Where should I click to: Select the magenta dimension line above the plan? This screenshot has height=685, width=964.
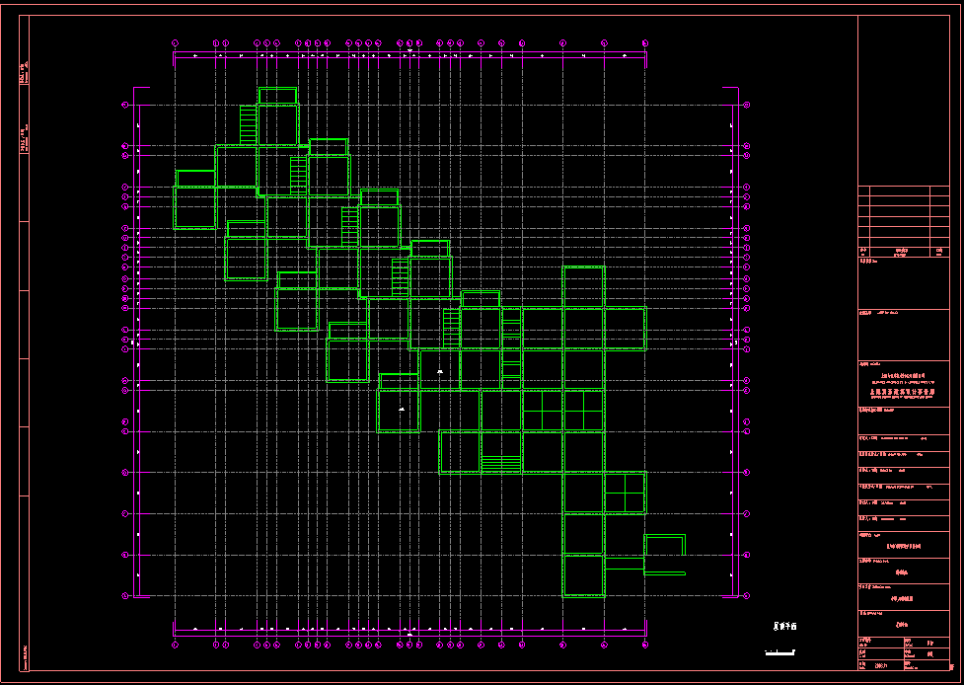pyautogui.click(x=409, y=56)
